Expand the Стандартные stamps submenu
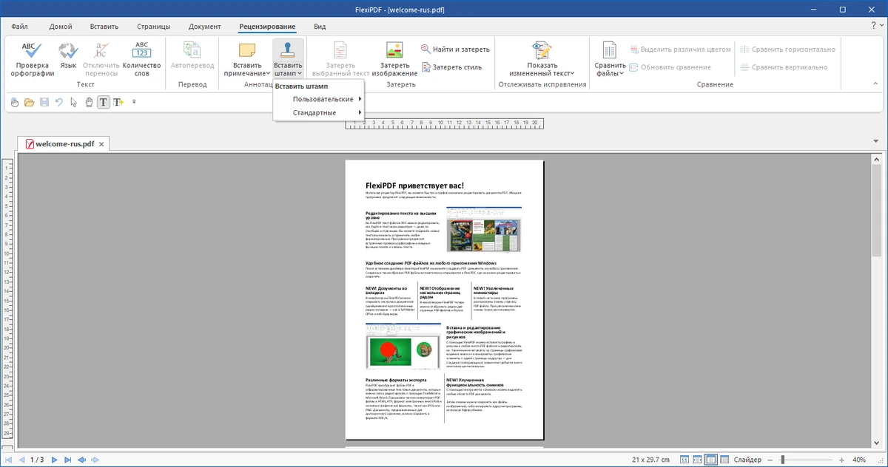The width and height of the screenshot is (888, 467). point(319,112)
